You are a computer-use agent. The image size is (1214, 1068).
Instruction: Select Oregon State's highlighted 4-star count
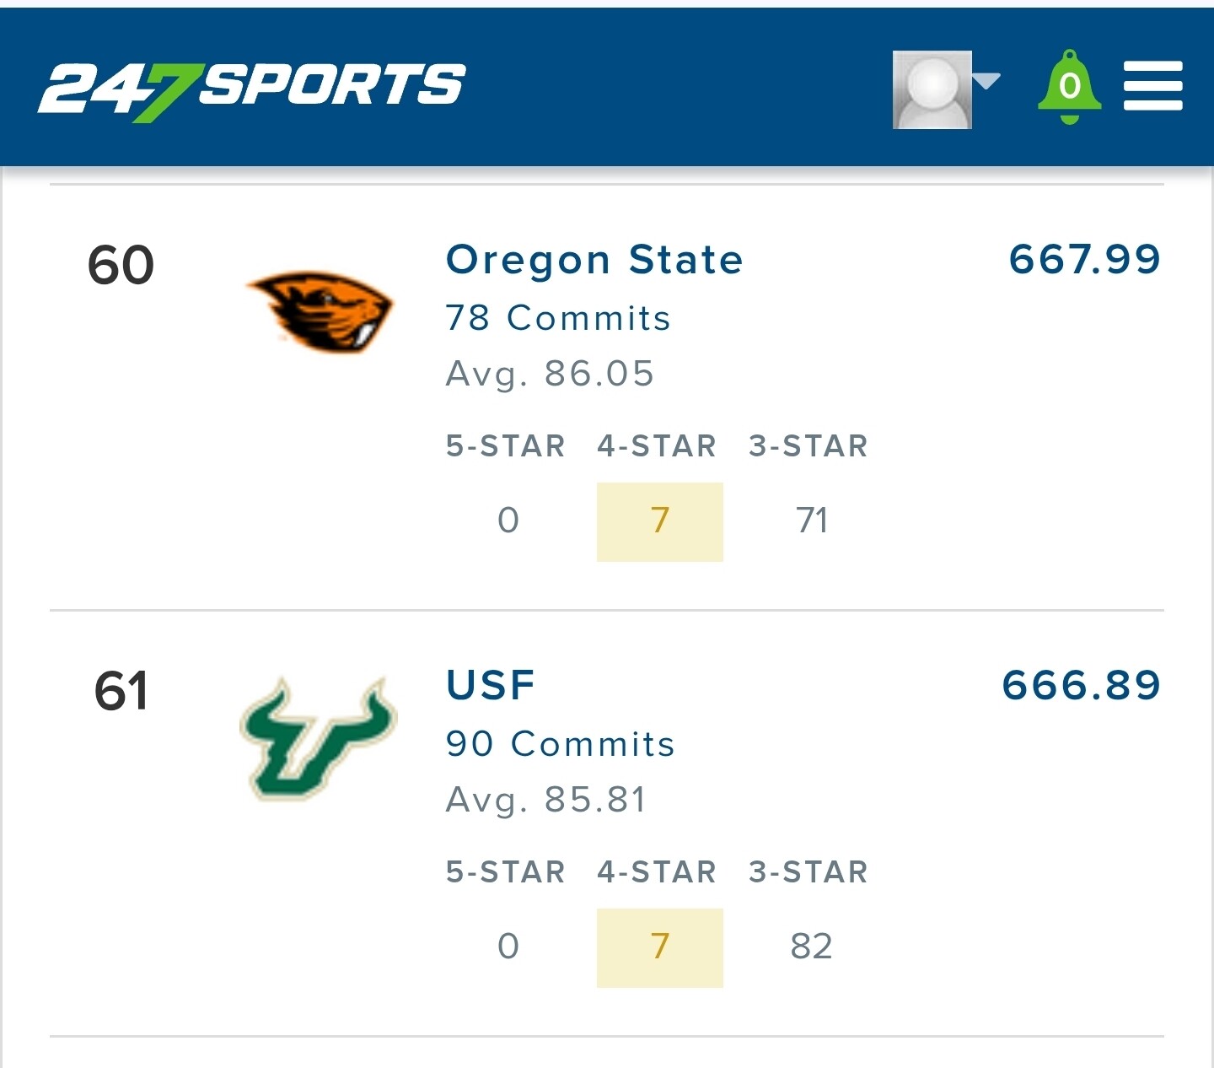point(660,521)
